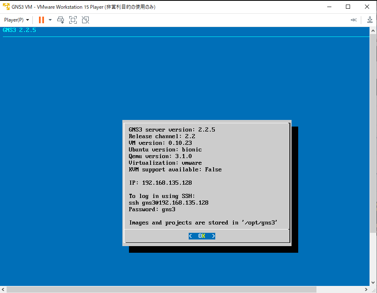
Task: Minimize the VMware Player window
Action: [329, 7]
